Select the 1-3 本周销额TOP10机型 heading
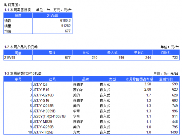182x138 pixels. (23, 73)
